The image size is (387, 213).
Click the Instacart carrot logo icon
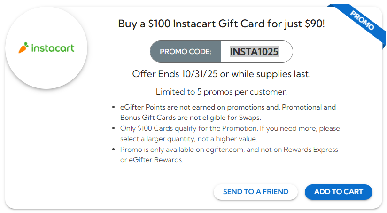(23, 47)
